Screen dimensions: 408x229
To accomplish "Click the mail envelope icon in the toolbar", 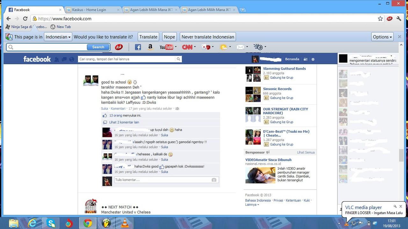I will tap(240, 47).
